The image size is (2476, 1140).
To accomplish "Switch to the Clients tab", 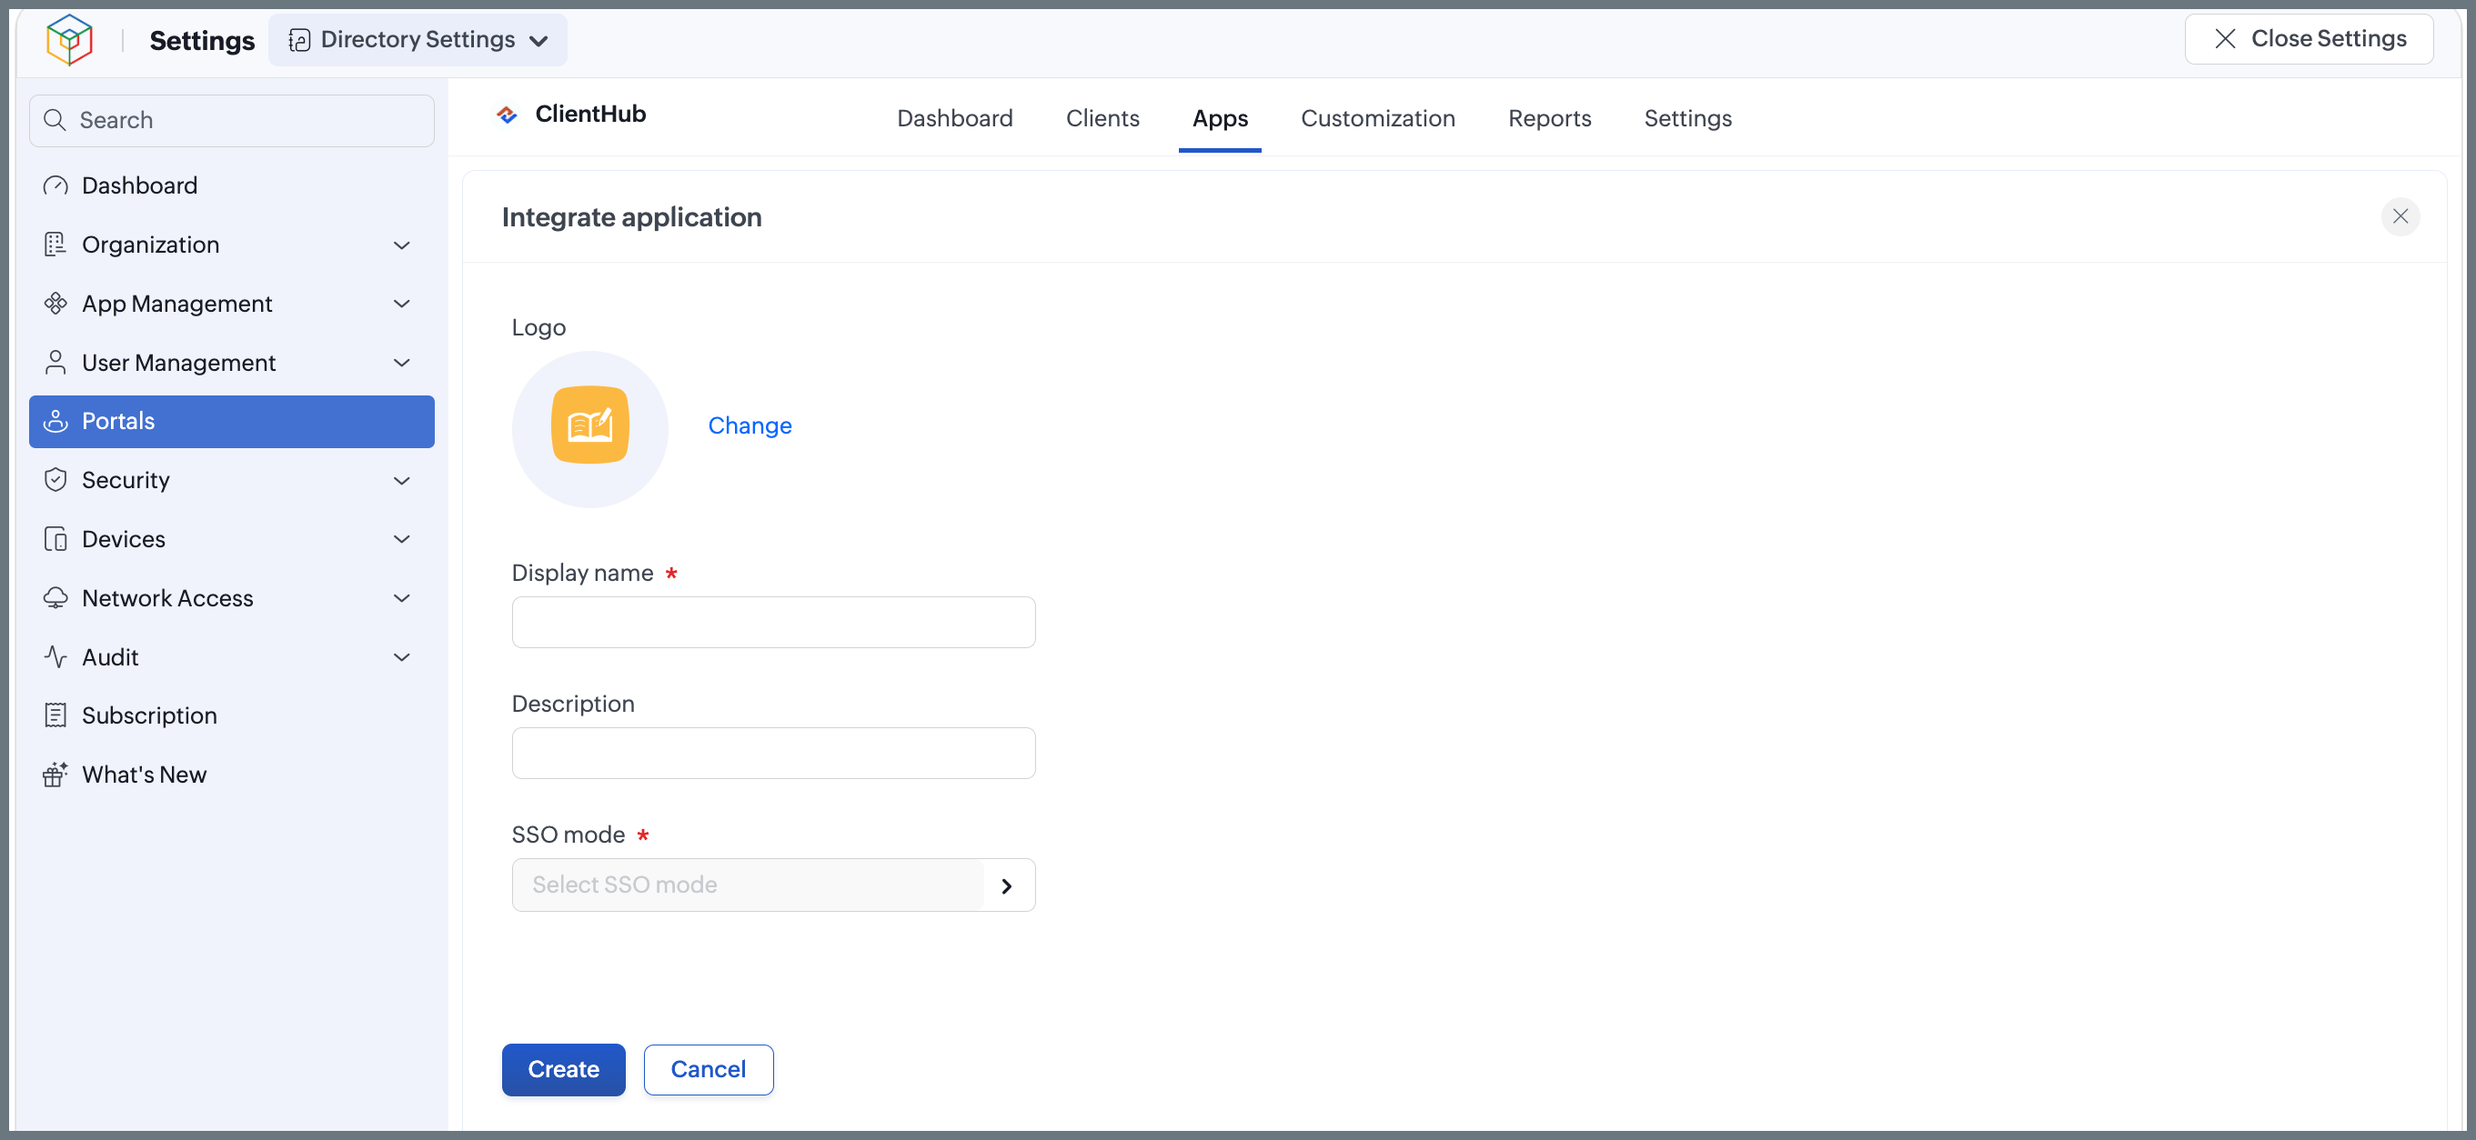I will tap(1102, 118).
